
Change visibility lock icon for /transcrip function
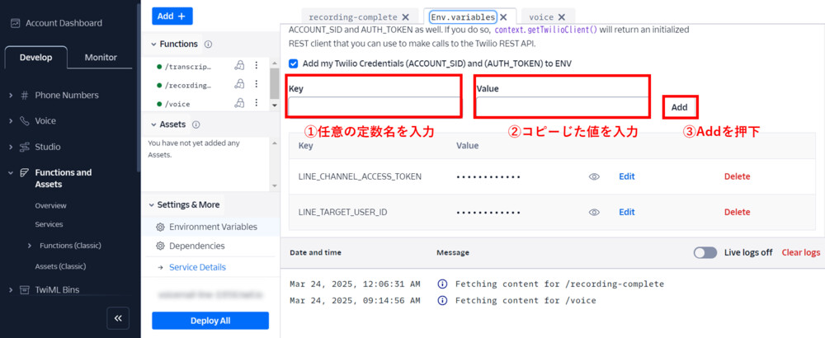click(x=240, y=66)
